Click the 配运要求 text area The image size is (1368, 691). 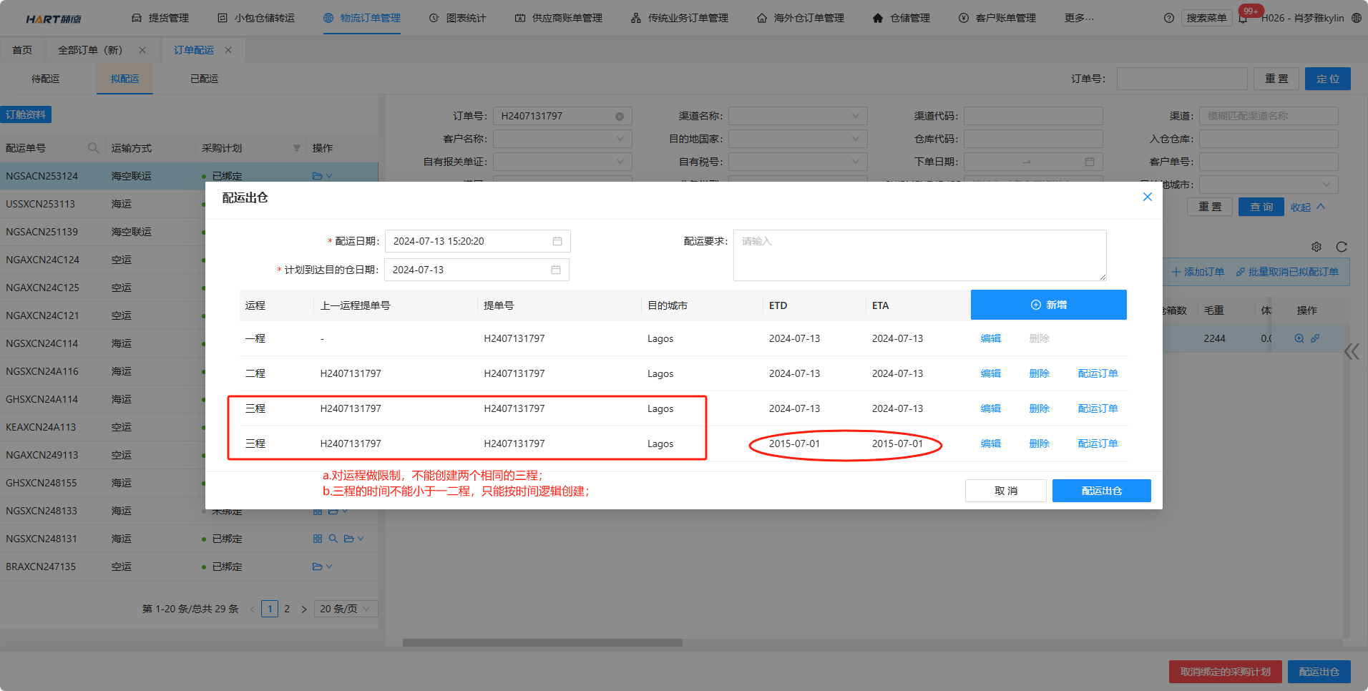click(x=919, y=255)
